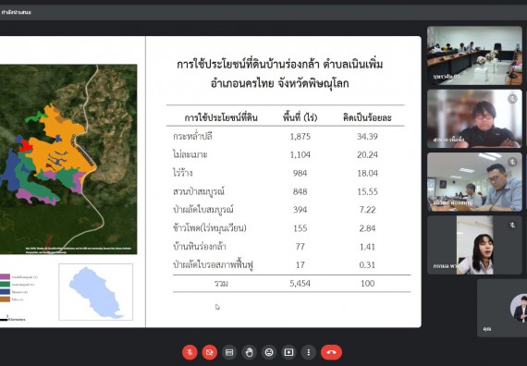Image resolution: width=527 pixels, height=366 pixels.
Task: Click the total area 5,454
Action: click(x=300, y=284)
